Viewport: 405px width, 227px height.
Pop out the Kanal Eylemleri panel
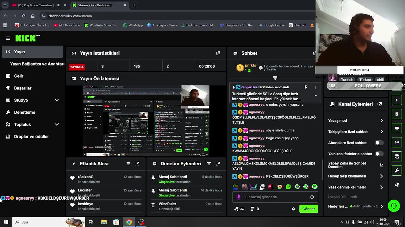[x=380, y=104]
